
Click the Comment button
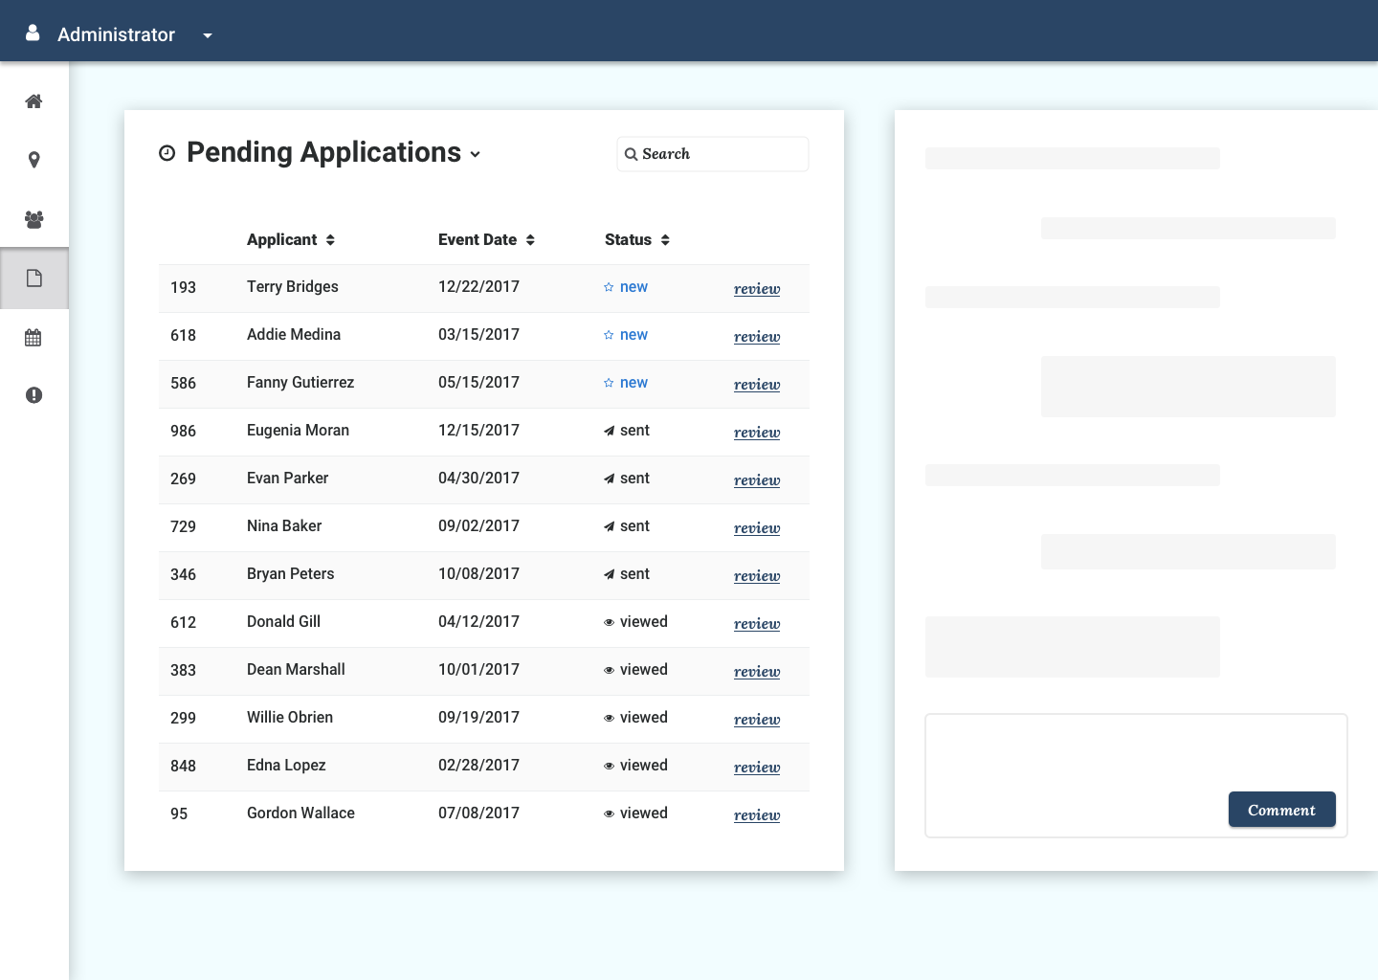(1281, 810)
